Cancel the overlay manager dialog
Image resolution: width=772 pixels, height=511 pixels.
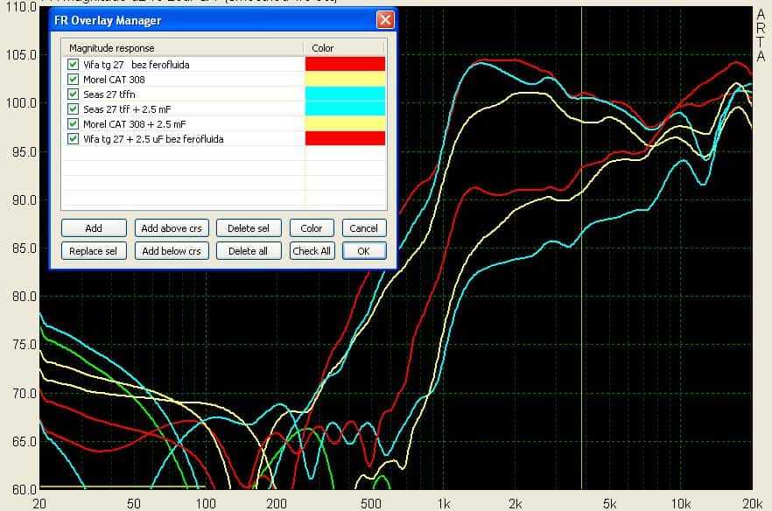pyautogui.click(x=364, y=228)
